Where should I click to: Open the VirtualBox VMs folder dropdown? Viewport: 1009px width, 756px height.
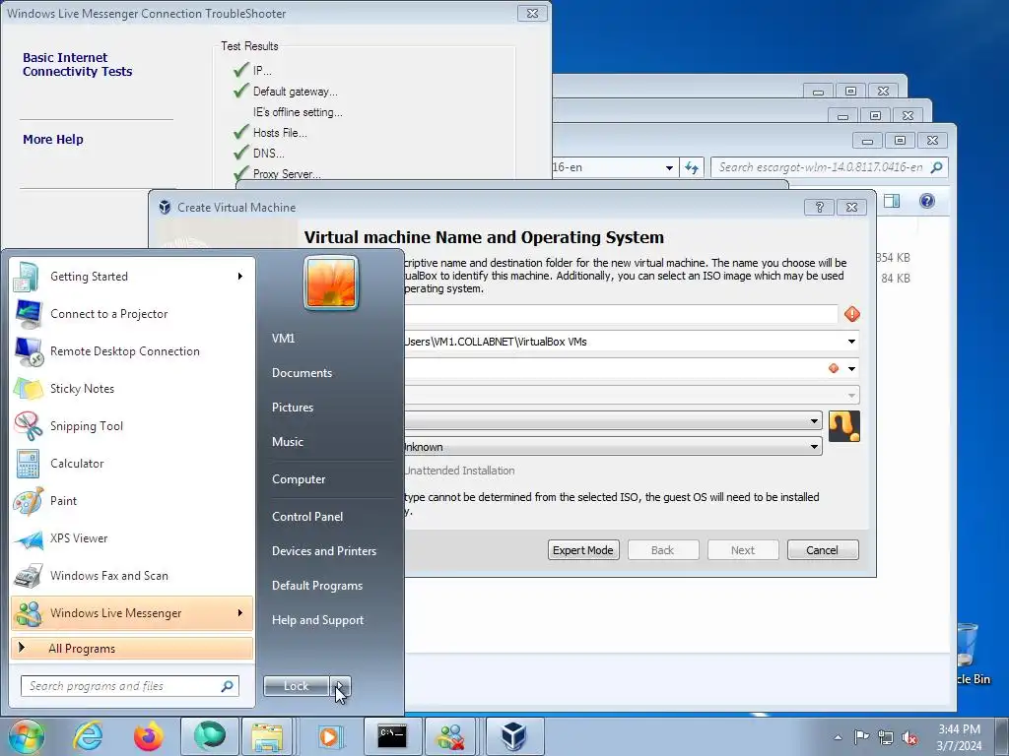click(851, 342)
